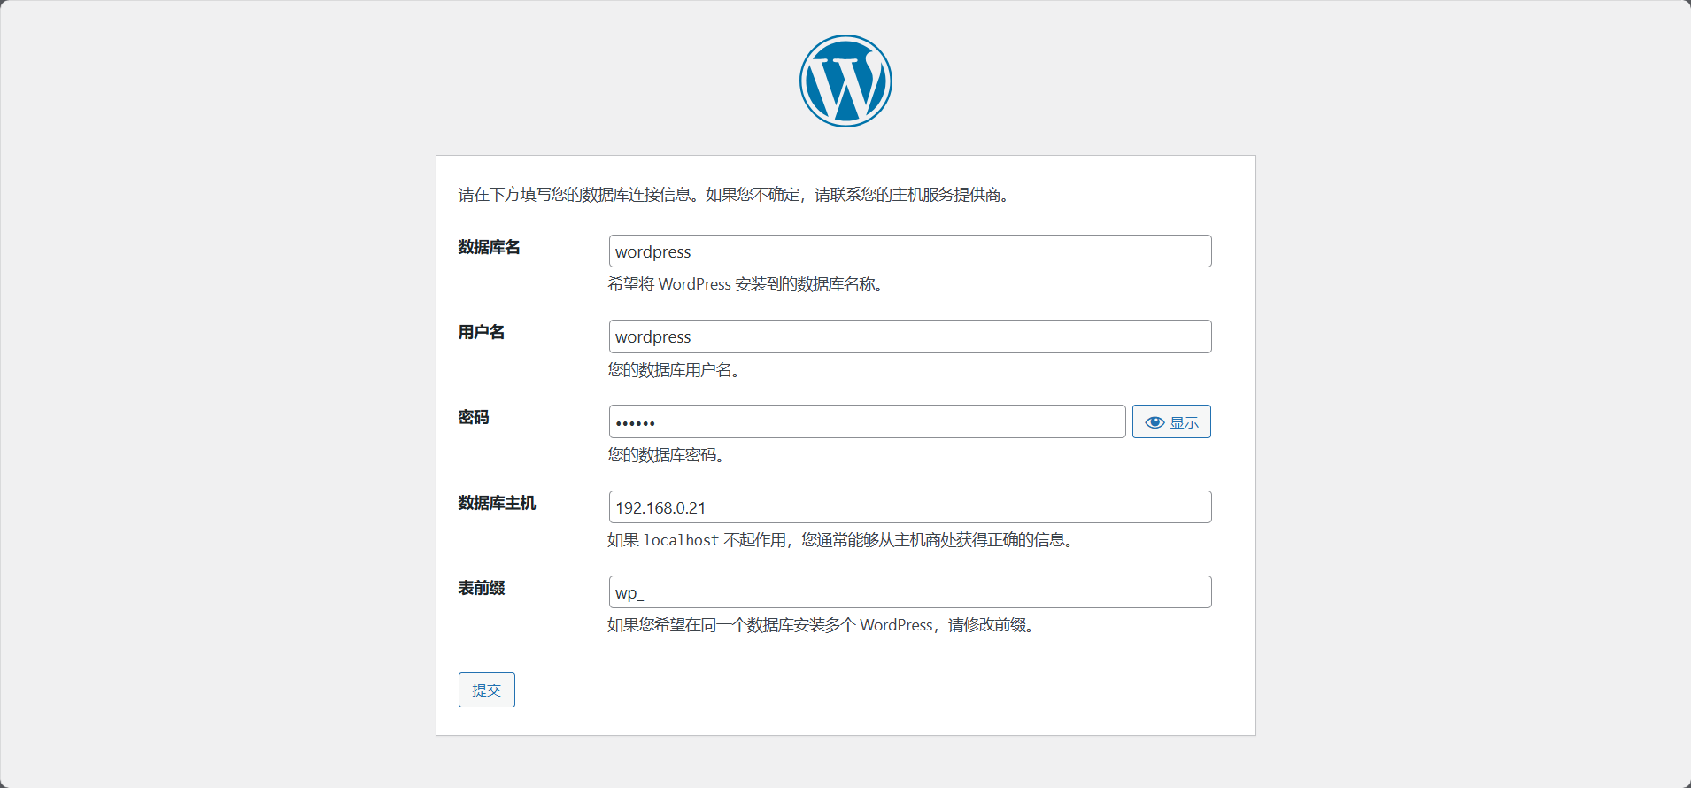Click the 数据库主机 label

[x=497, y=503]
